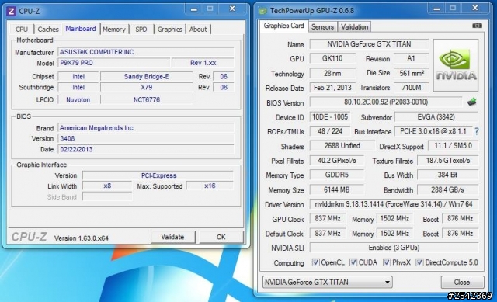
Task: Open the About tab in CPU-Z
Action: (198, 30)
